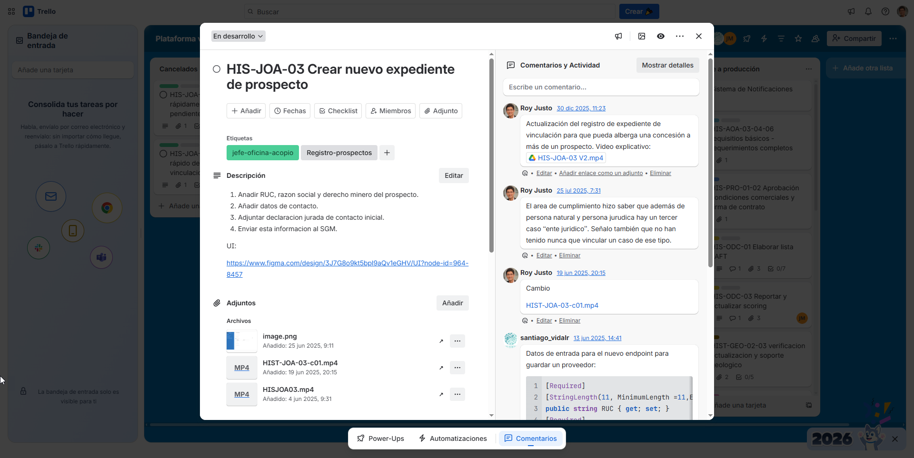Dismiss the 2026 banner
Image resolution: width=914 pixels, height=458 pixels.
pos(895,439)
